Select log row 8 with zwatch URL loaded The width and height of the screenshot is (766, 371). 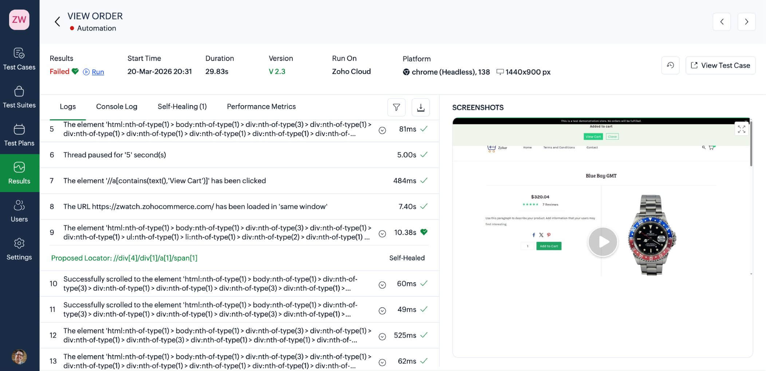tap(239, 207)
